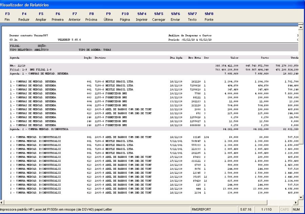Load a report with ShF5 Carregar
The image size is (305, 214).
159,17
